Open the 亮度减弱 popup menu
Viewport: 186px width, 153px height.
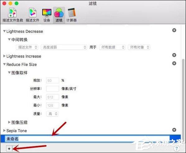coord(64,47)
